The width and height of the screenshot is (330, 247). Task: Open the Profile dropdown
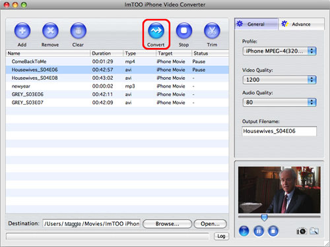tap(279, 51)
